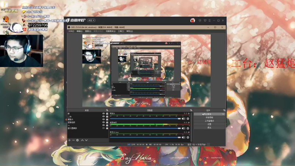Open gear settings for 麦克风/Aux audio channel
The height and width of the screenshot is (166, 295).
pos(188,137)
